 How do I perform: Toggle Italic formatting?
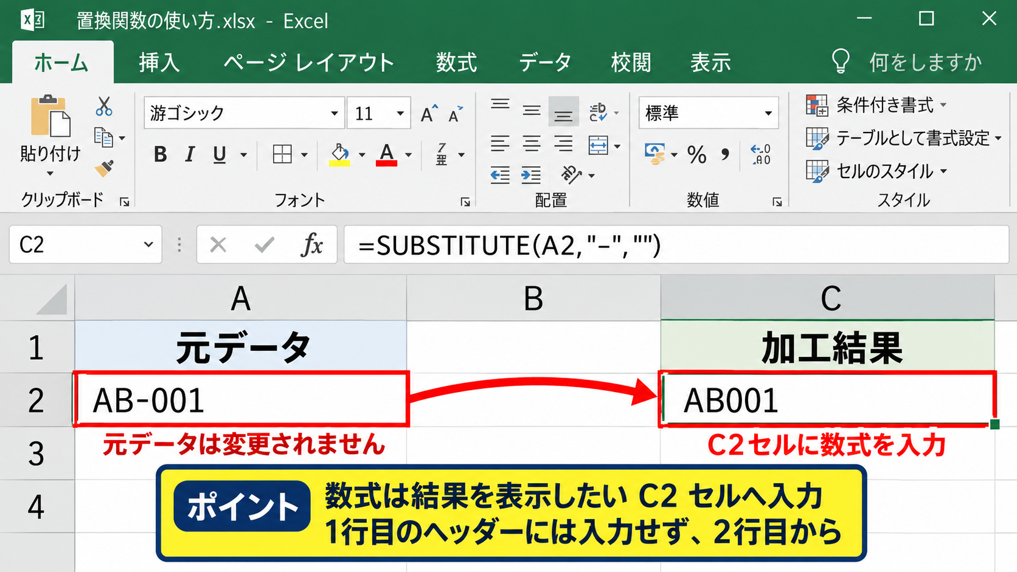click(x=190, y=154)
